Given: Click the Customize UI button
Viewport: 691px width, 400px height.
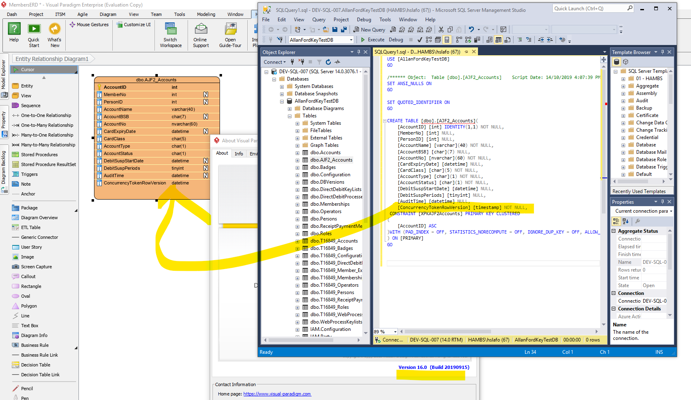Looking at the screenshot, I should click(134, 25).
